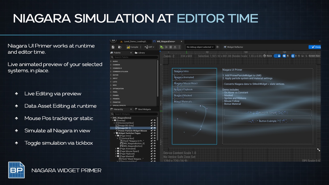The image size is (329, 185).
Task: Switch to Level_Demo_LoadingS... tab
Action: (133, 41)
